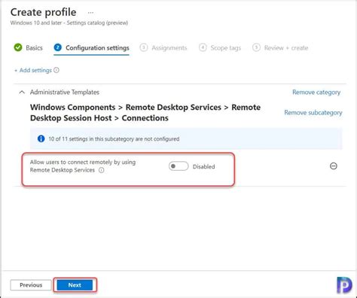Click the Remove category link
This screenshot has height=298, width=357.
point(316,93)
